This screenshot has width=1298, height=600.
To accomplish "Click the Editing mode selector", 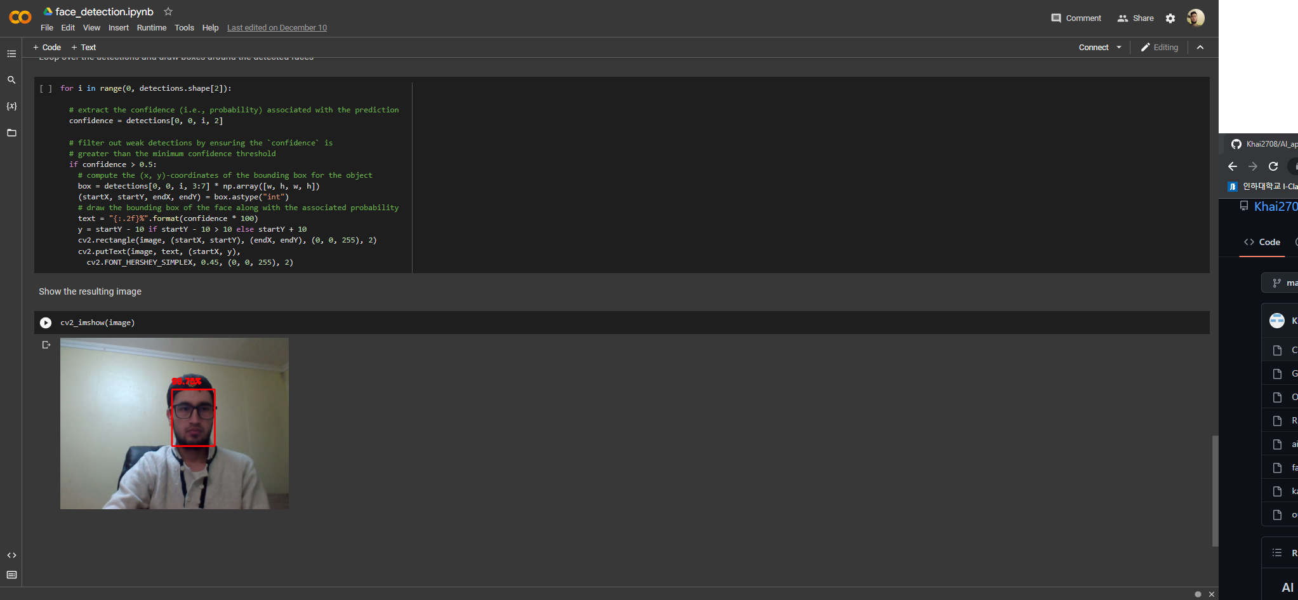I will point(1159,47).
